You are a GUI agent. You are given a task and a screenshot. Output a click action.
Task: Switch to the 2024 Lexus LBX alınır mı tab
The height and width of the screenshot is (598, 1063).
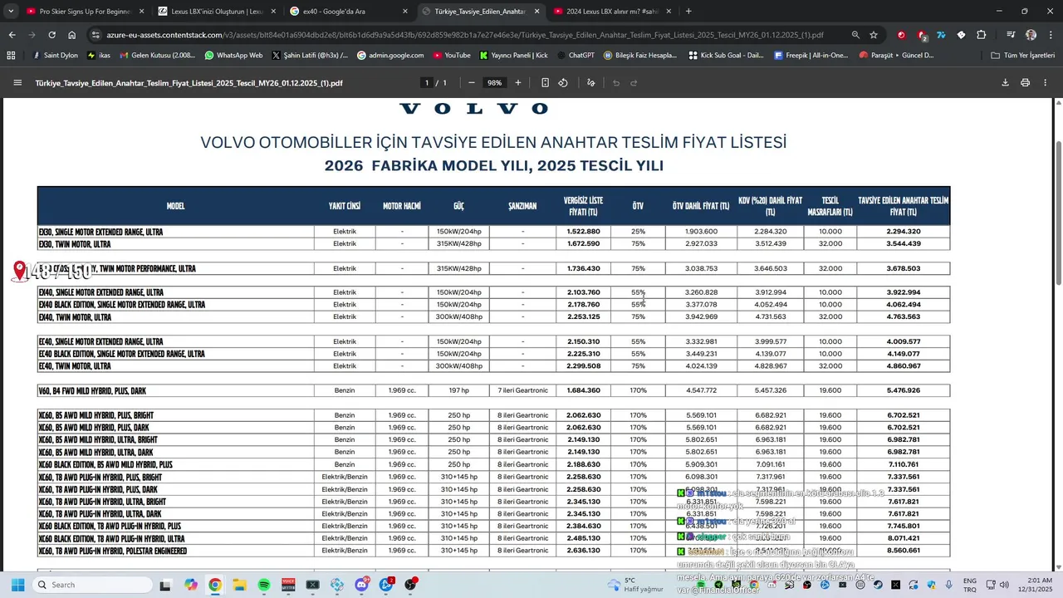pos(611,12)
